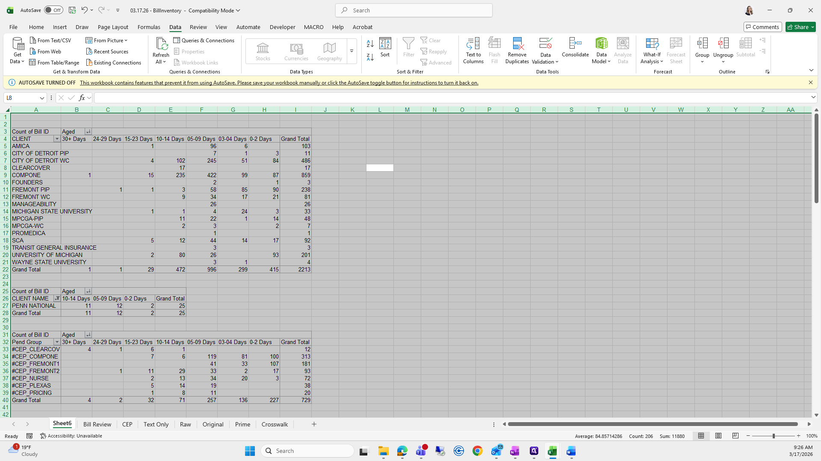Image resolution: width=821 pixels, height=461 pixels.
Task: Toggle the AutoSave switch
Action: [53, 10]
